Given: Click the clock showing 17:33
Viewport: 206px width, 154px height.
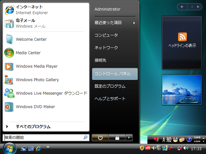Looking at the screenshot, I should (x=196, y=149).
